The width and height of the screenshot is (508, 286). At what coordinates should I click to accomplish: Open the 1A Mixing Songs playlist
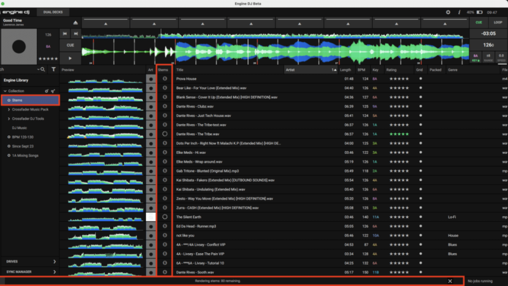pos(25,156)
